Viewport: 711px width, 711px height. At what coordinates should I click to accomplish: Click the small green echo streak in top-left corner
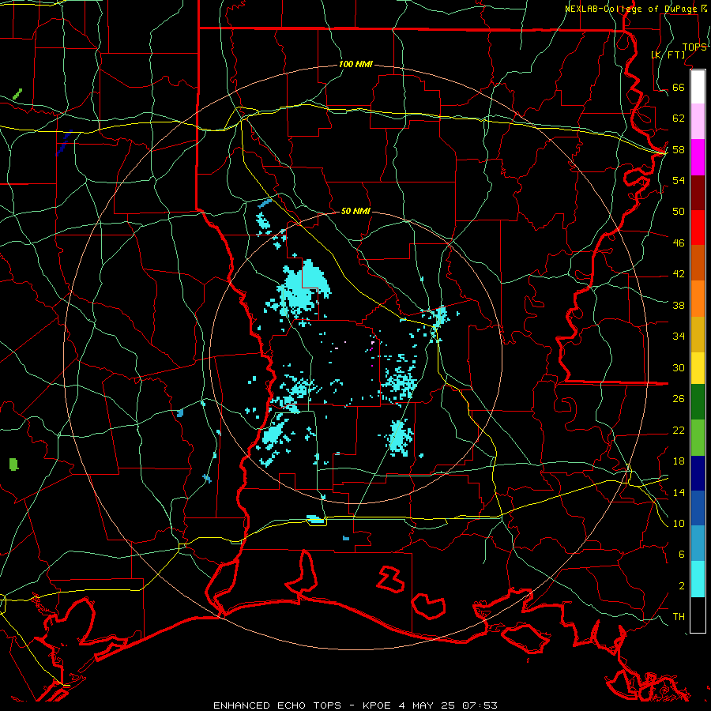point(17,94)
